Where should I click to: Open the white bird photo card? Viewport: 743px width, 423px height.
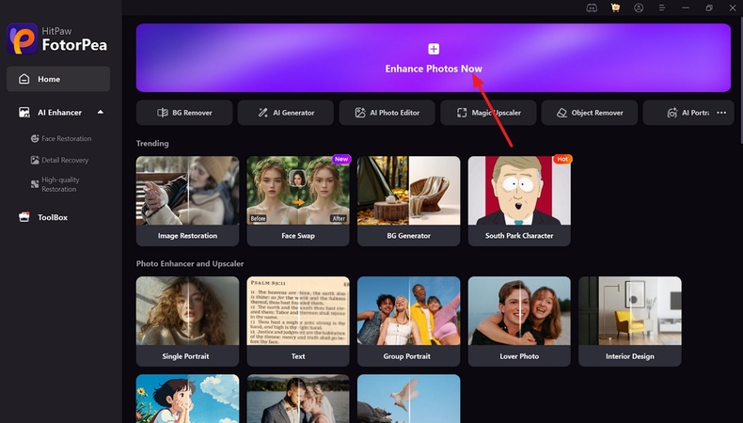pyautogui.click(x=408, y=399)
